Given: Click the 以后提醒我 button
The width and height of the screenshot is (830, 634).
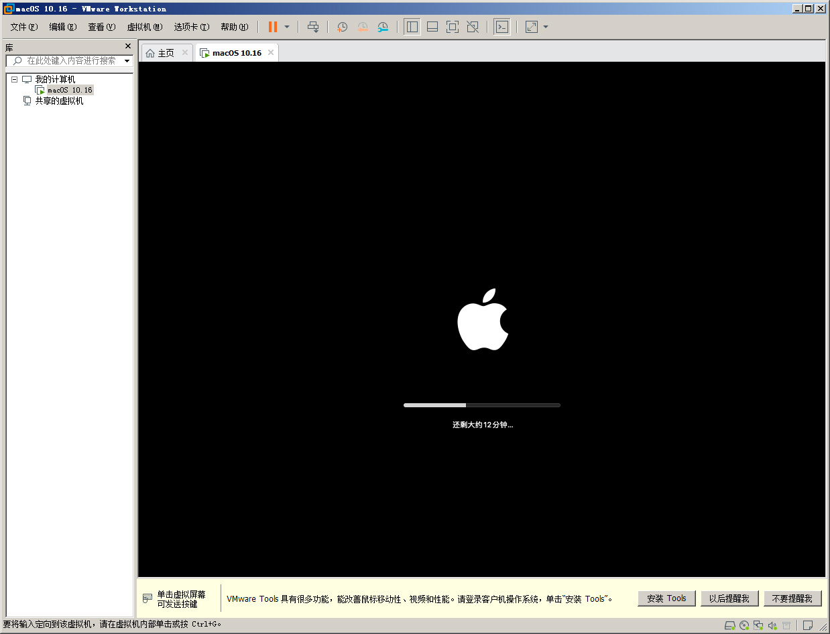Looking at the screenshot, I should tap(729, 598).
